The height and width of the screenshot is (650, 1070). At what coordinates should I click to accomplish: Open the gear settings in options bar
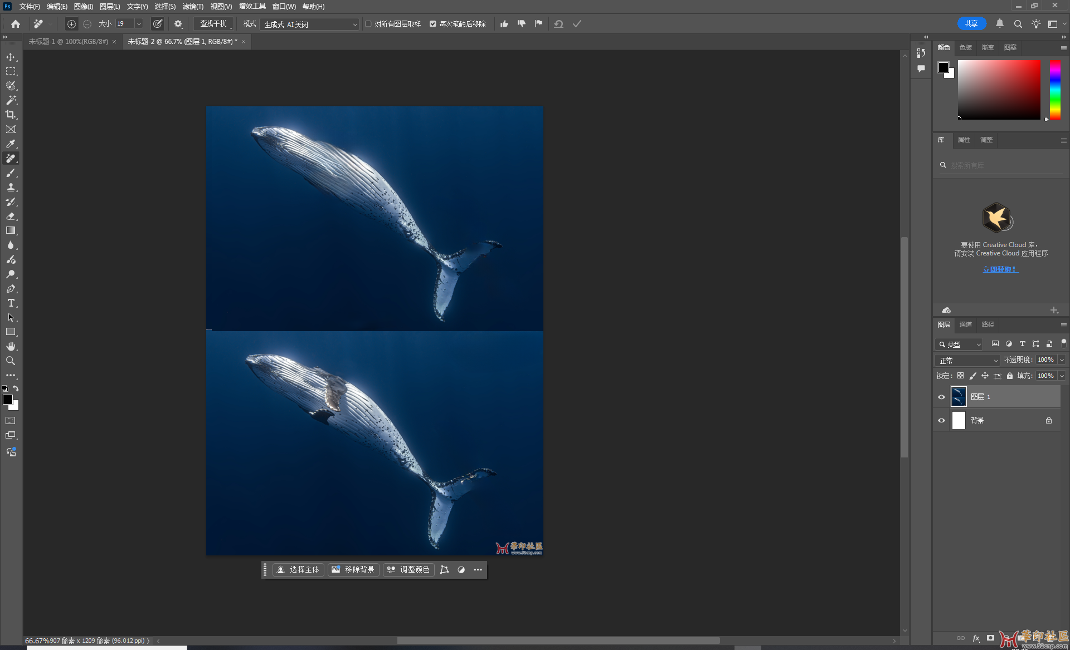click(x=178, y=24)
